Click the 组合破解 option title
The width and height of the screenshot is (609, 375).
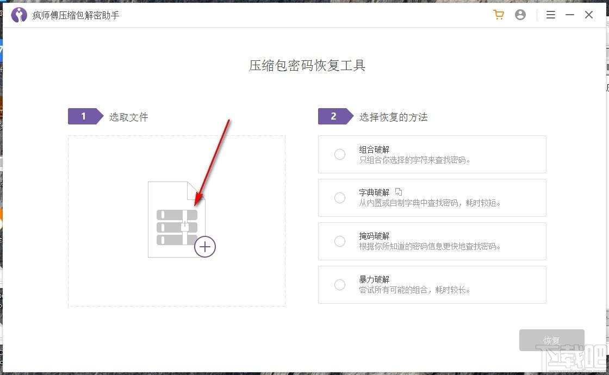coord(374,149)
